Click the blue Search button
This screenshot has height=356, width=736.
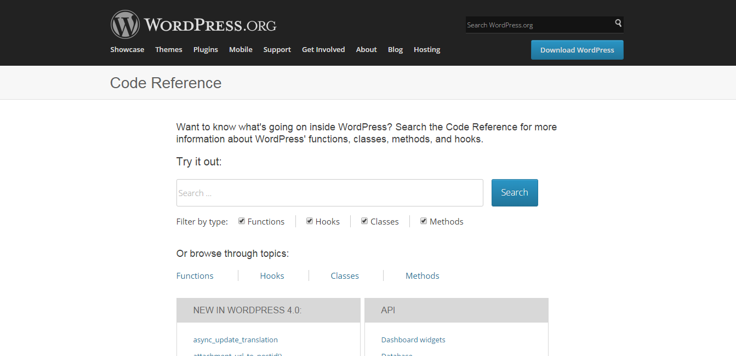(x=514, y=193)
